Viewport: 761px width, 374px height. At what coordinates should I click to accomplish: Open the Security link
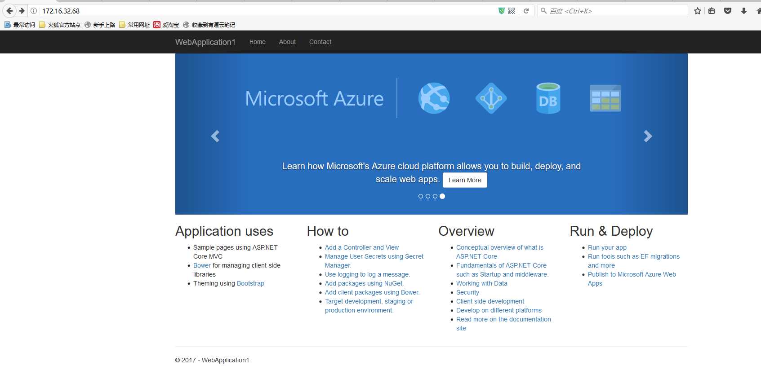[467, 292]
